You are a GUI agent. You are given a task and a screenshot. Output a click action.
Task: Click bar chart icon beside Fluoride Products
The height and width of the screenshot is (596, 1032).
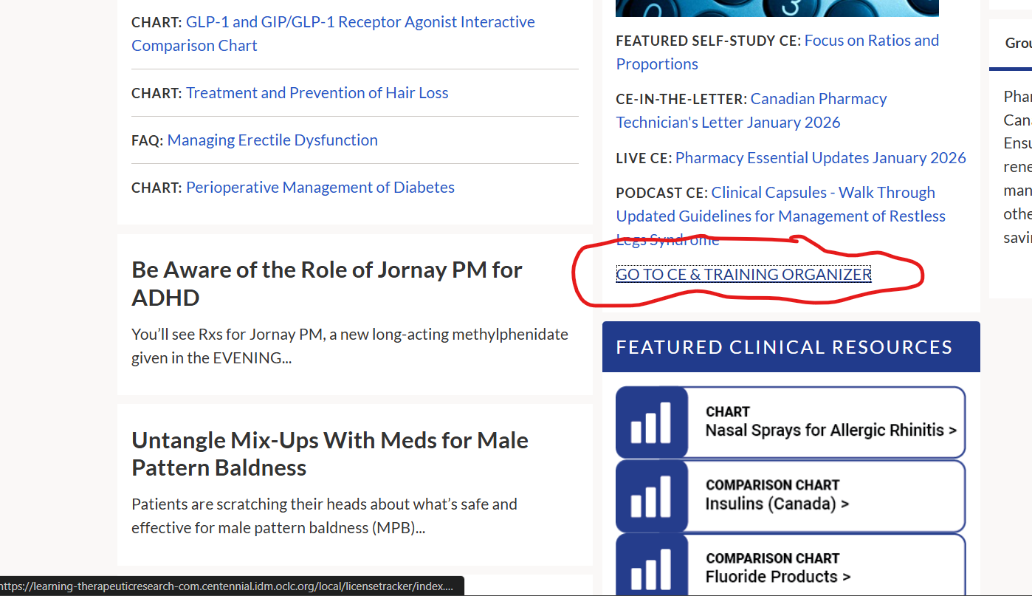pos(651,567)
